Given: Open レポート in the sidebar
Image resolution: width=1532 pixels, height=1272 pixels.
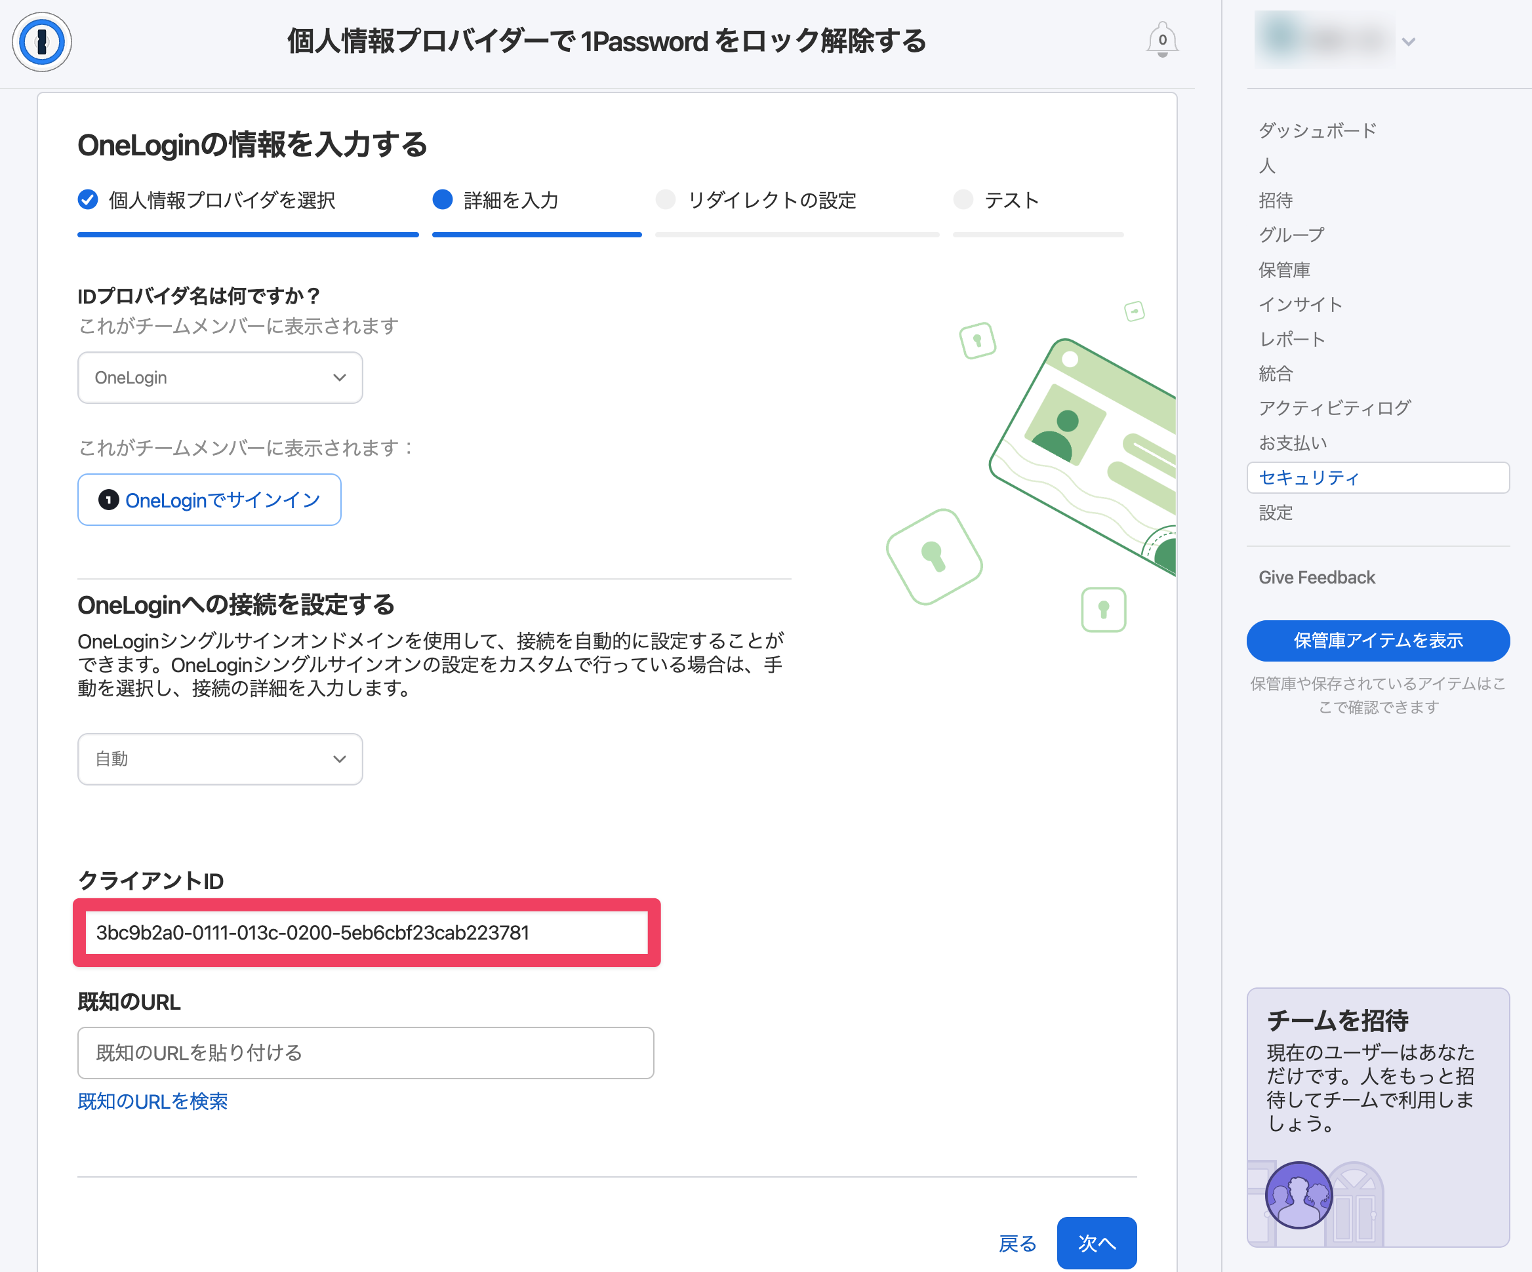Looking at the screenshot, I should click(x=1291, y=339).
